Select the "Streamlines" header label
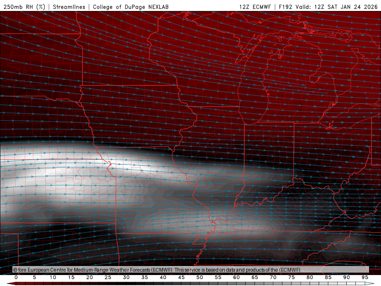 click(x=69, y=7)
